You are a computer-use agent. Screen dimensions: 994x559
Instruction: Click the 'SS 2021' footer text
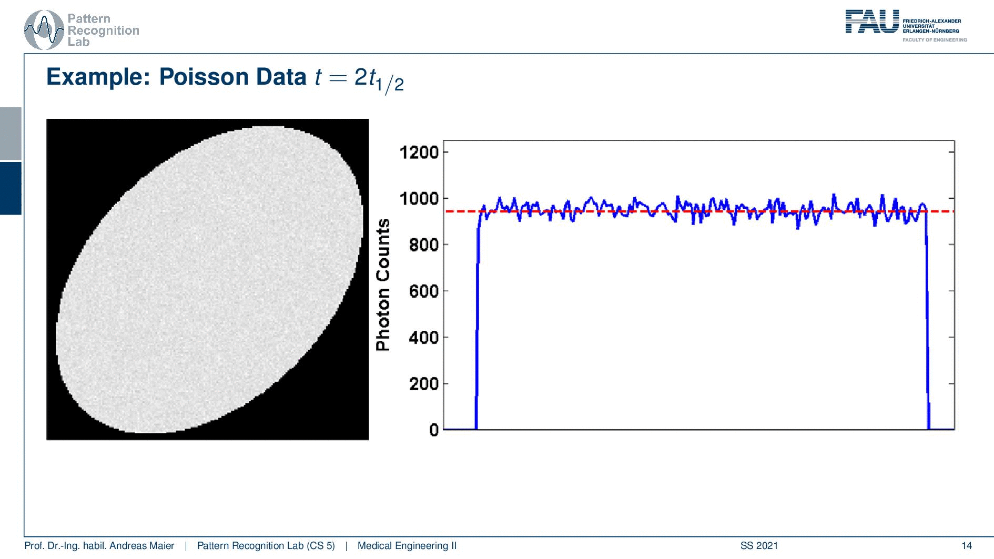[x=759, y=546]
